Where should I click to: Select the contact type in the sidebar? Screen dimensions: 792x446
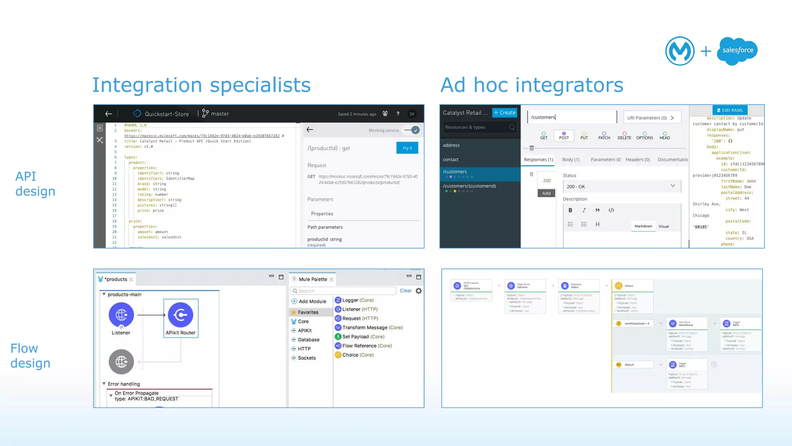[451, 159]
